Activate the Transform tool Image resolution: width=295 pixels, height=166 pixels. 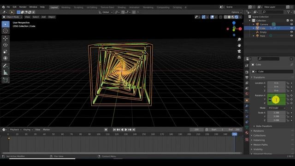pyautogui.click(x=6, y=58)
